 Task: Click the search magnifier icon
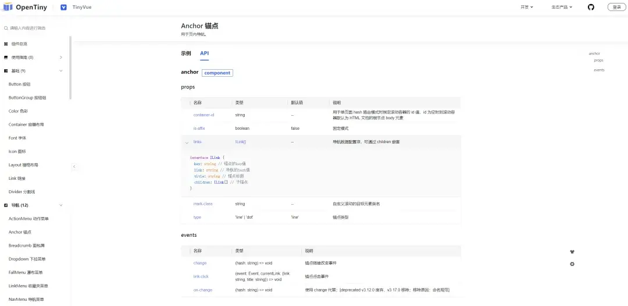tap(6, 28)
